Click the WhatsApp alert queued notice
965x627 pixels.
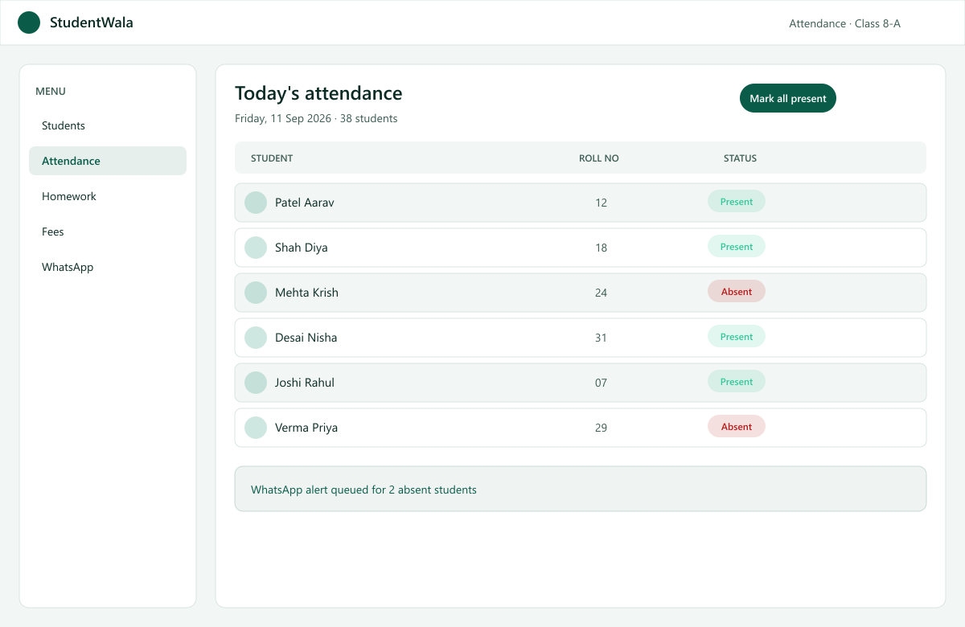[581, 489]
